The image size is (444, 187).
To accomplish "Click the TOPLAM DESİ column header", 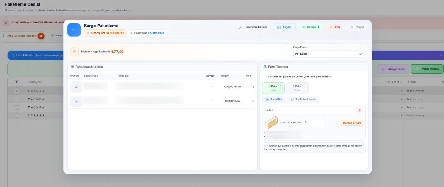I will click(x=394, y=82).
